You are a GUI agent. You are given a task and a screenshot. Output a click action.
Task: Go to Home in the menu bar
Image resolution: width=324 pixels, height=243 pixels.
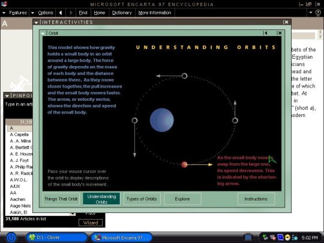[100, 13]
